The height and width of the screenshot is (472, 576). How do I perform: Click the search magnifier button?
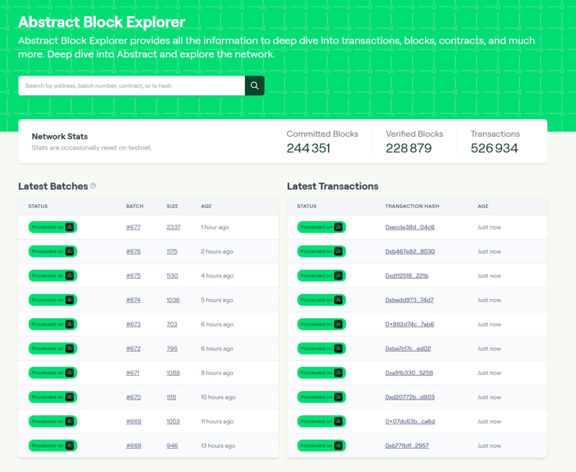pyautogui.click(x=255, y=85)
